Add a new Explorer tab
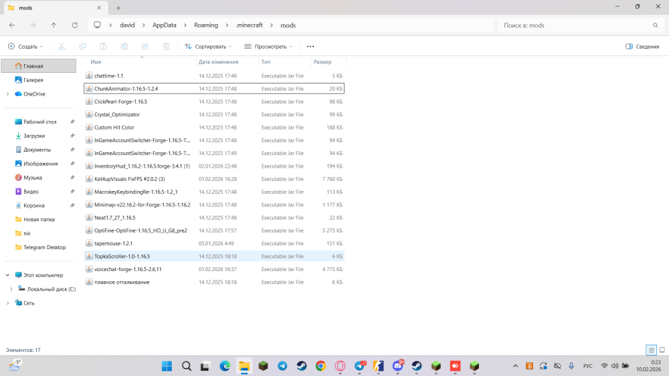This screenshot has height=376, width=669. [118, 7]
